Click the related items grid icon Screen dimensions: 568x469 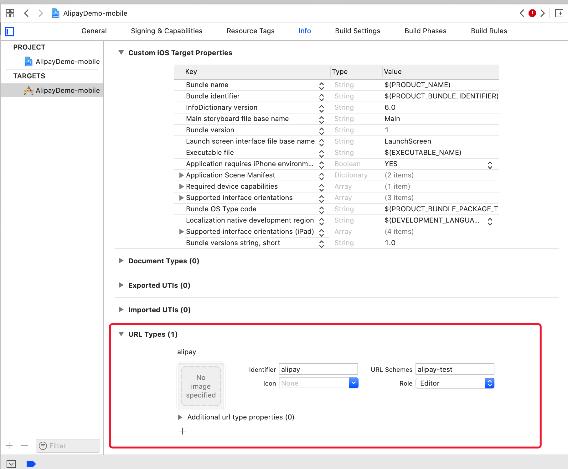pyautogui.click(x=10, y=13)
